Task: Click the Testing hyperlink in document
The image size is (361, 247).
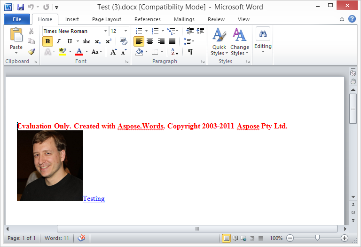Action: pyautogui.click(x=94, y=199)
